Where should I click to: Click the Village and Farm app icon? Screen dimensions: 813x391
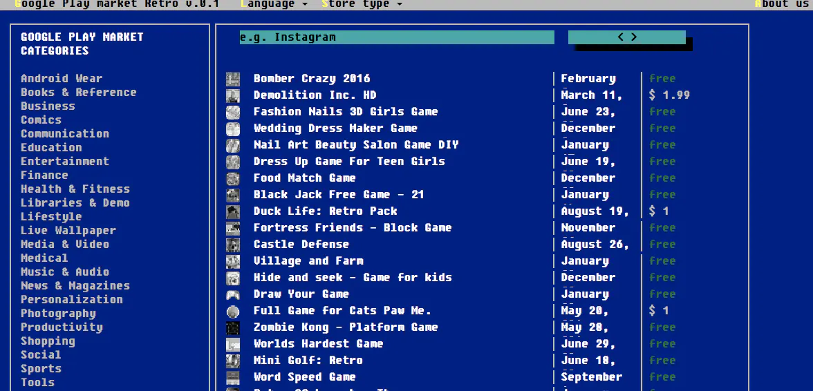point(233,261)
